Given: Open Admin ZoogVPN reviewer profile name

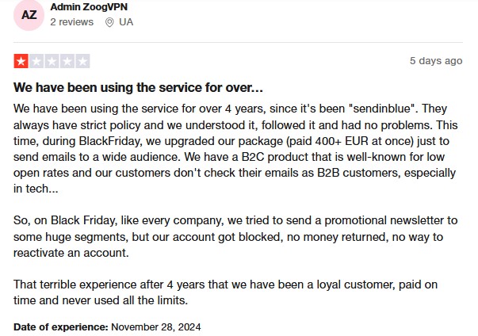Looking at the screenshot, I should point(89,6).
